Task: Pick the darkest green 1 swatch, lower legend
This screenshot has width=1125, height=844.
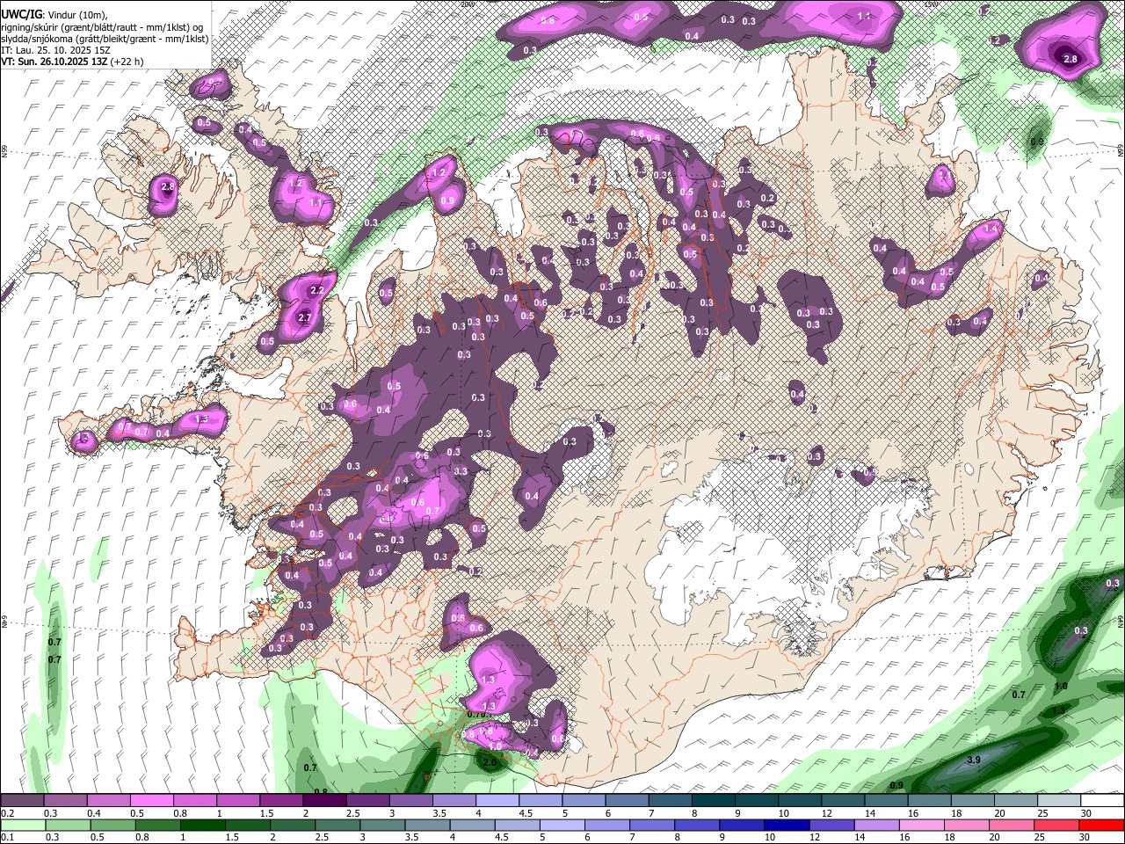Action: point(202,826)
